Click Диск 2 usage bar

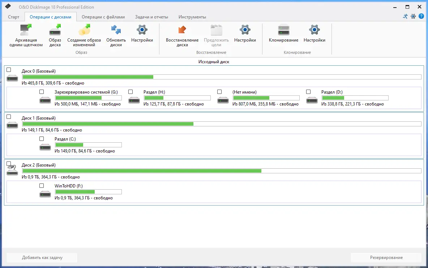tap(222, 171)
